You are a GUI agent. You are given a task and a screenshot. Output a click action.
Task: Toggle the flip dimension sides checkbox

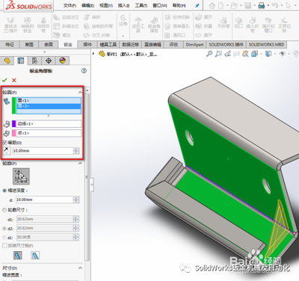(x=4, y=246)
